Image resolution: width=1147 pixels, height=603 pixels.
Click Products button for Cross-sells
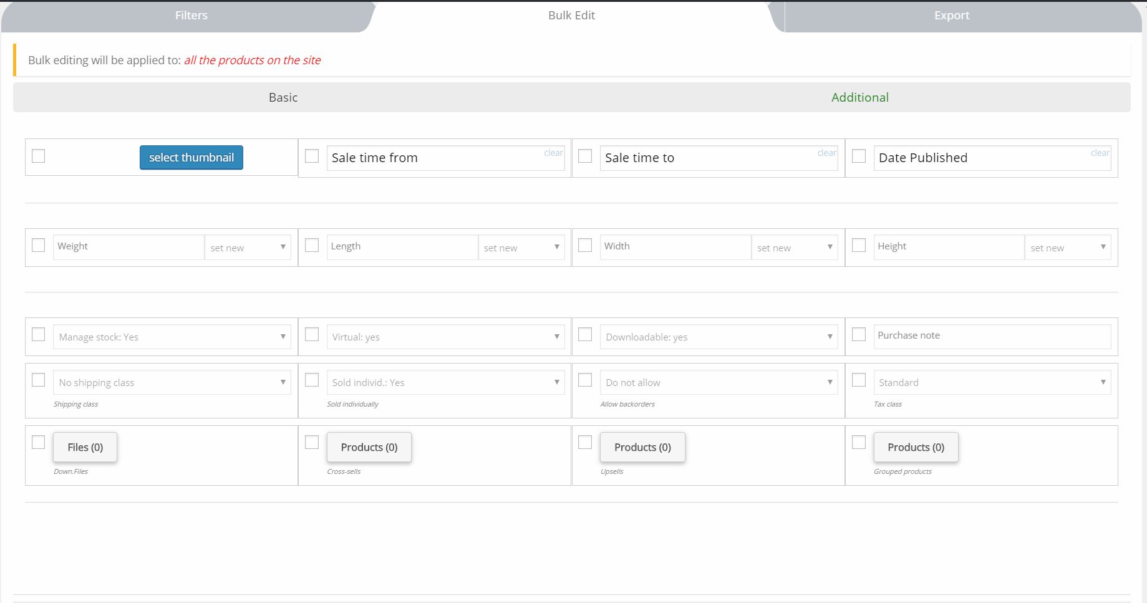(x=369, y=447)
